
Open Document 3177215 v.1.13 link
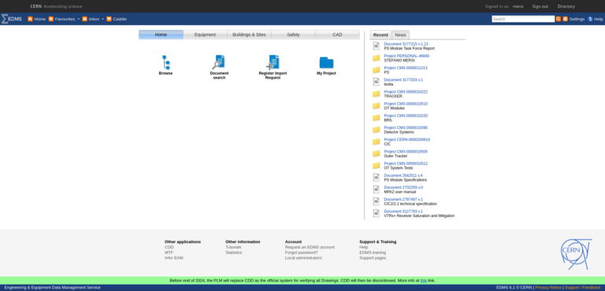406,44
